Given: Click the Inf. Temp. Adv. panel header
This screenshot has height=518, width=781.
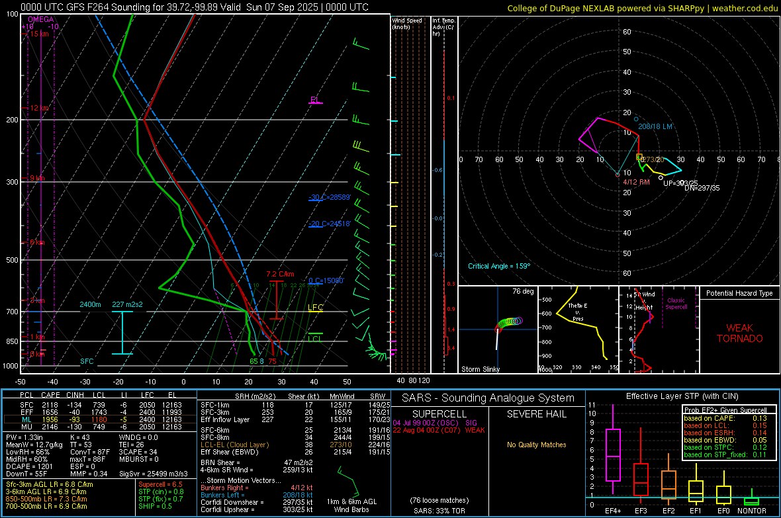Looking at the screenshot, I should (x=444, y=27).
